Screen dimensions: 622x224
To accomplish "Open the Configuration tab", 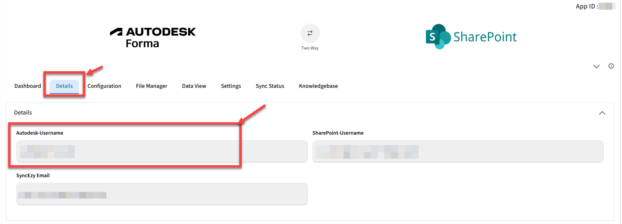I will 104,86.
